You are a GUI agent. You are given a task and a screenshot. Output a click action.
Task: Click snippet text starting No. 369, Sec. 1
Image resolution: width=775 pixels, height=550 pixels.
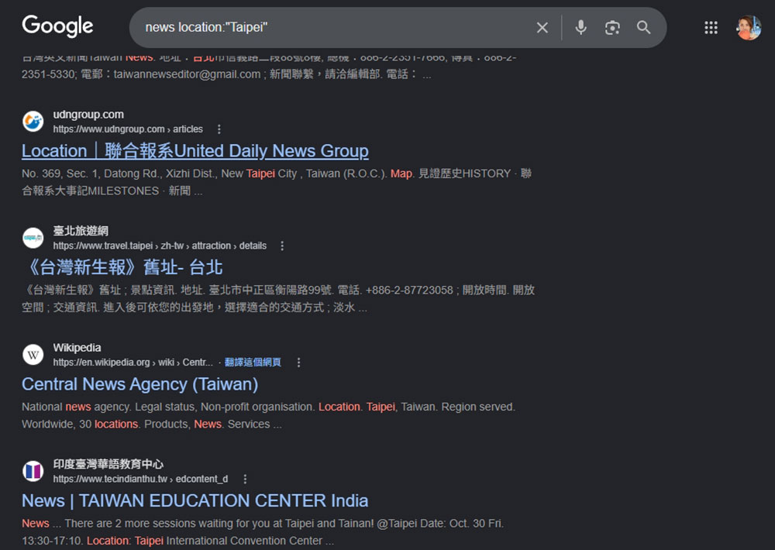(x=277, y=182)
